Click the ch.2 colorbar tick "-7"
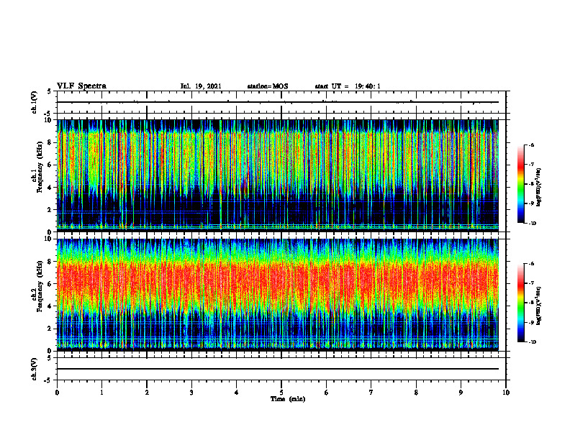 coord(532,283)
